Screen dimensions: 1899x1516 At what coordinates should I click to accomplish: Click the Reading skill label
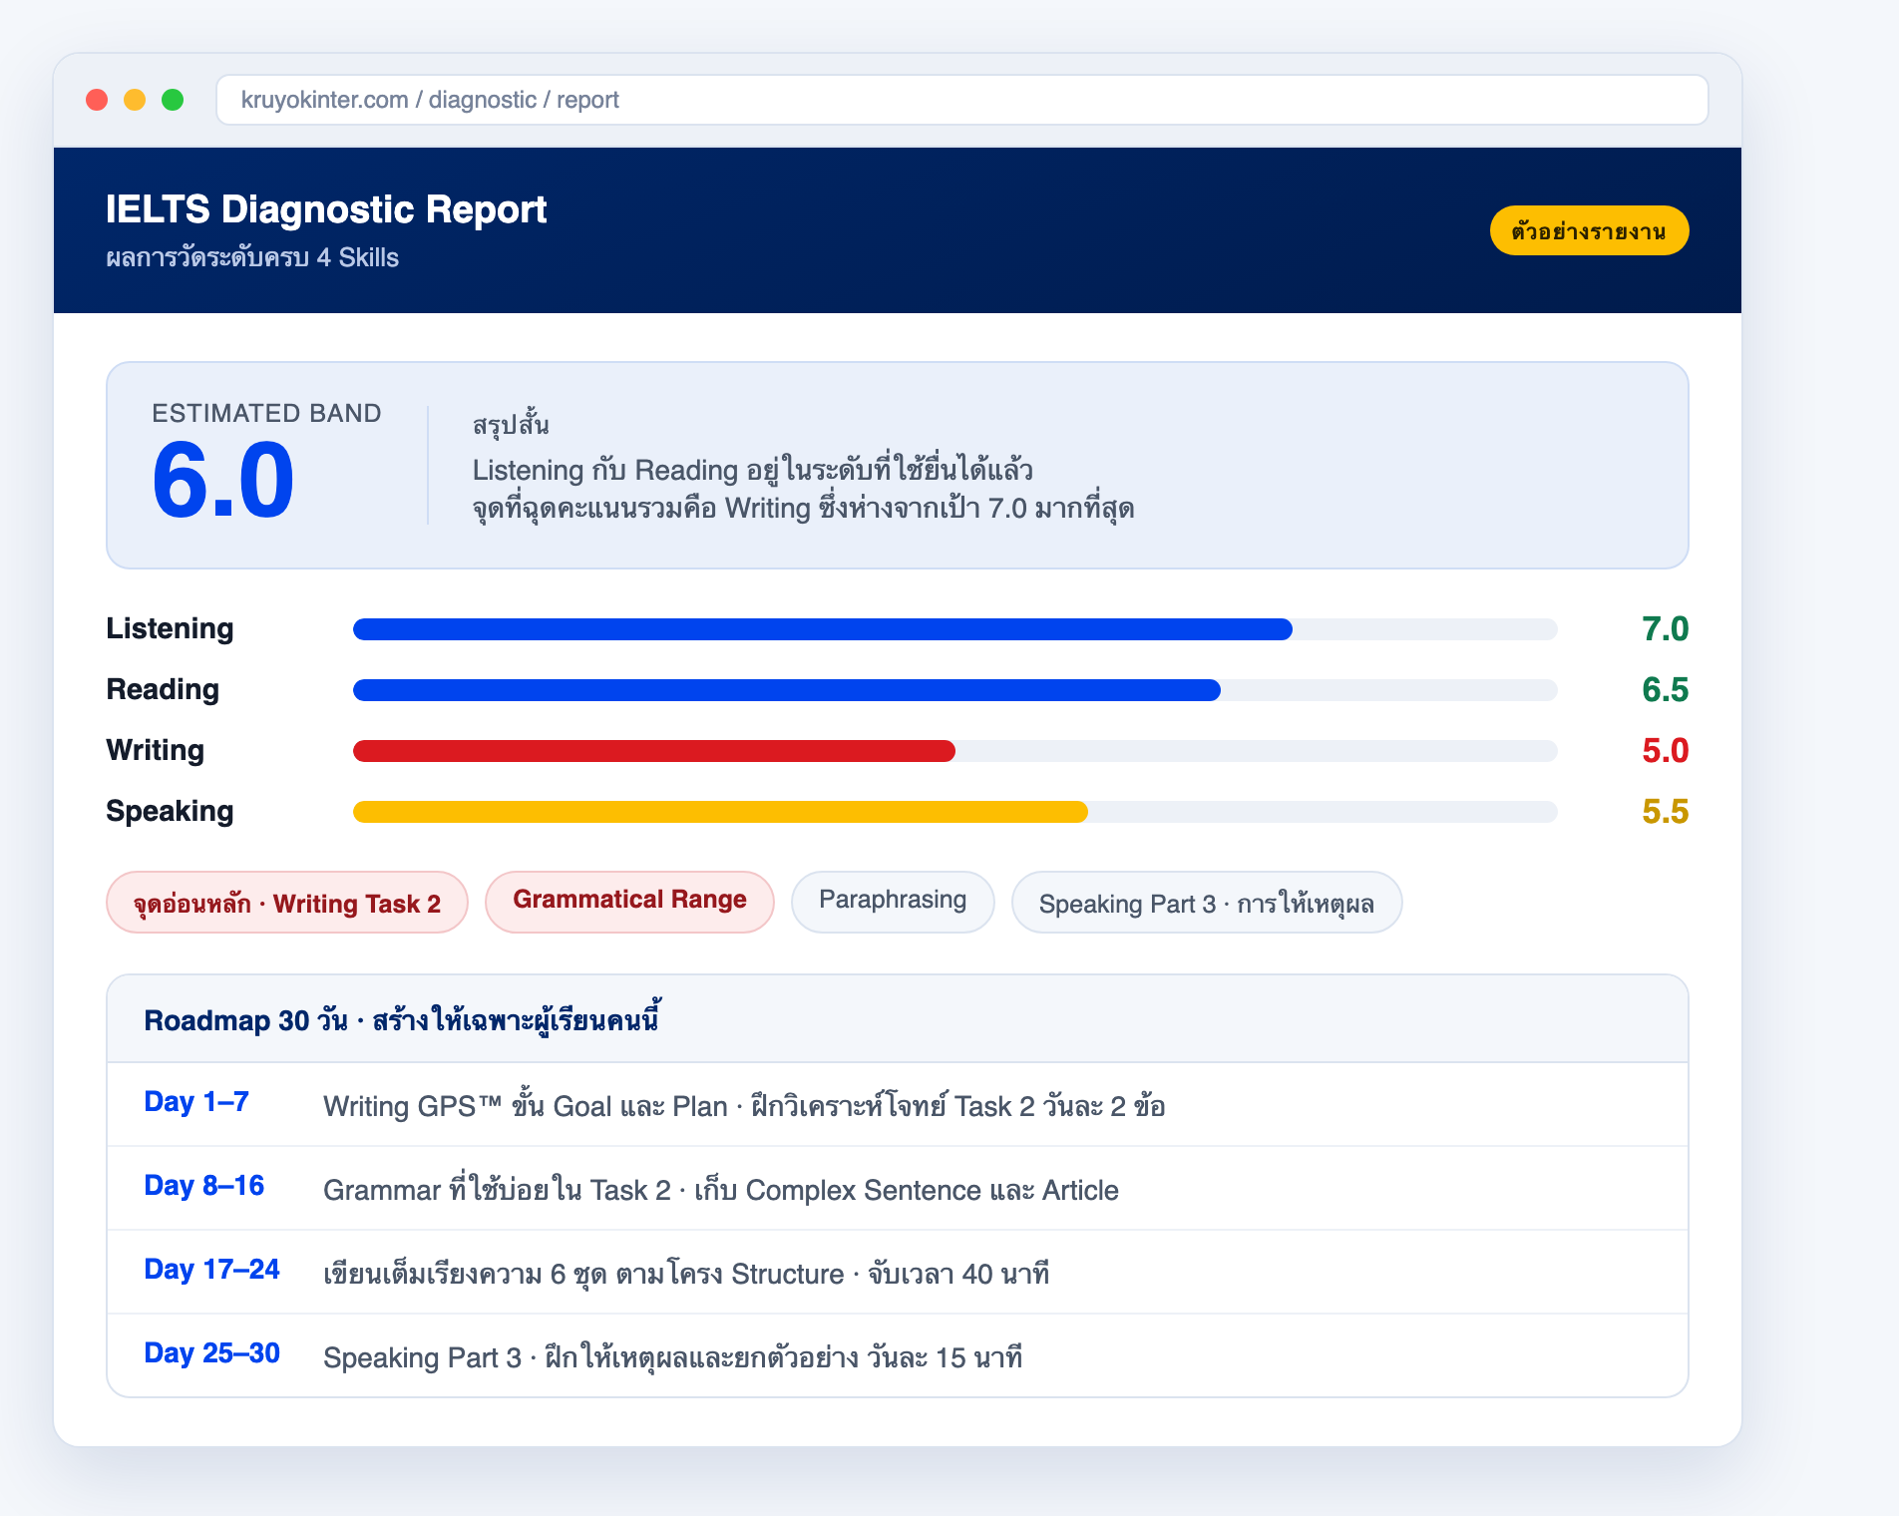click(x=163, y=689)
